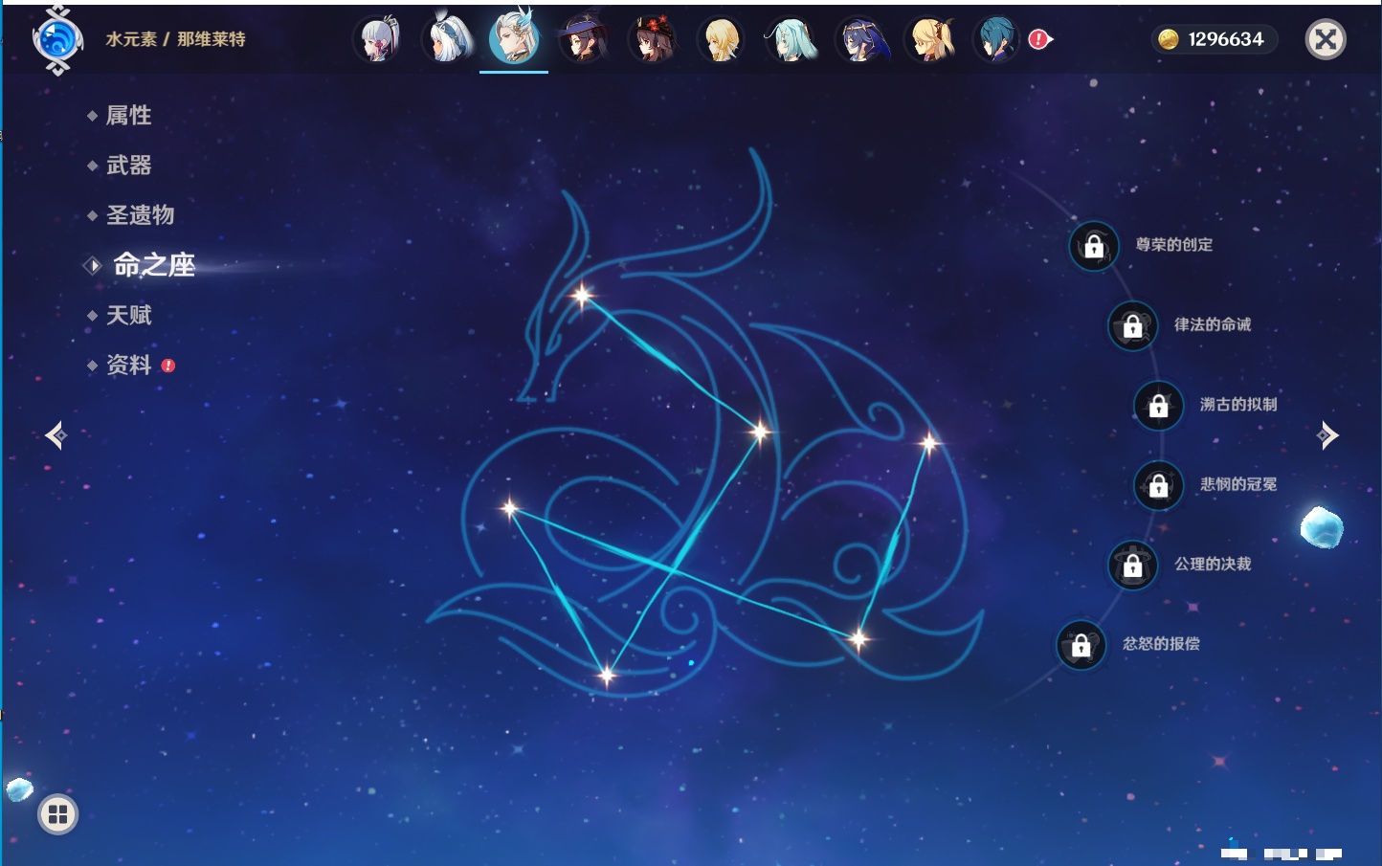Click the Hydro element emblem icon

coord(57,40)
